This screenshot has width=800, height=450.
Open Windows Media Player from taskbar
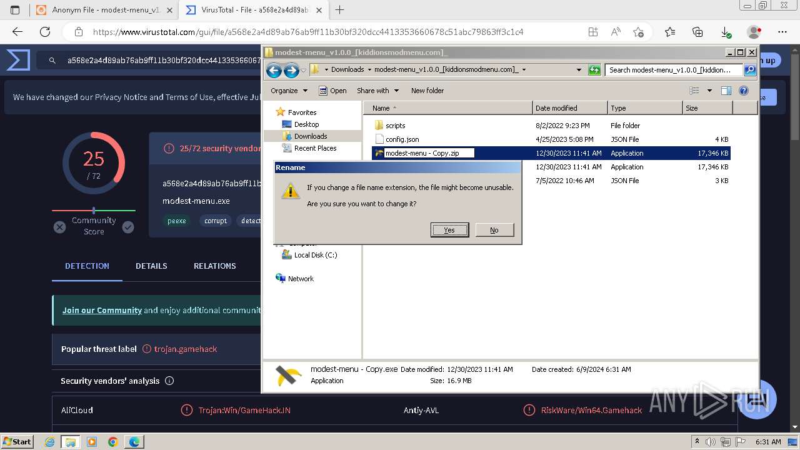(x=92, y=442)
